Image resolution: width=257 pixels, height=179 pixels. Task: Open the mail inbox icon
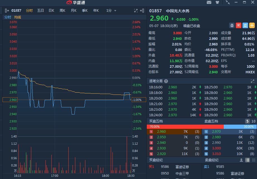coord(209,2)
